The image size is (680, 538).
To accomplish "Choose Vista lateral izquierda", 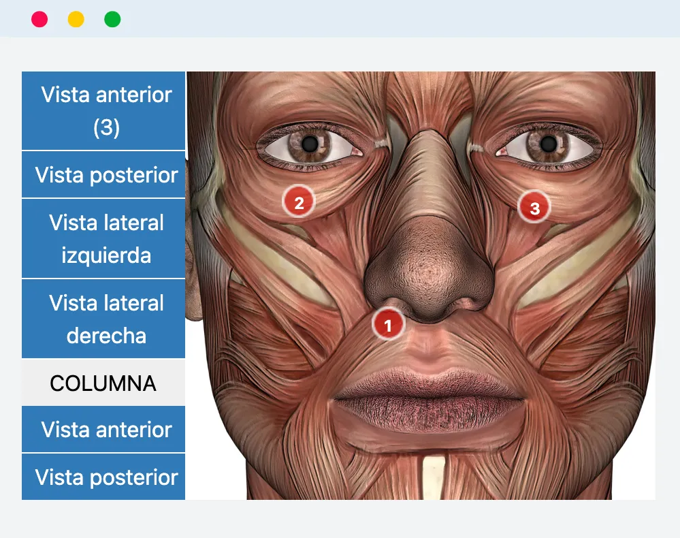I will [x=103, y=238].
